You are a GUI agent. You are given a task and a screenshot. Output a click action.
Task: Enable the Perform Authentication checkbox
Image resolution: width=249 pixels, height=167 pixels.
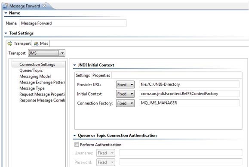pyautogui.click(x=77, y=145)
